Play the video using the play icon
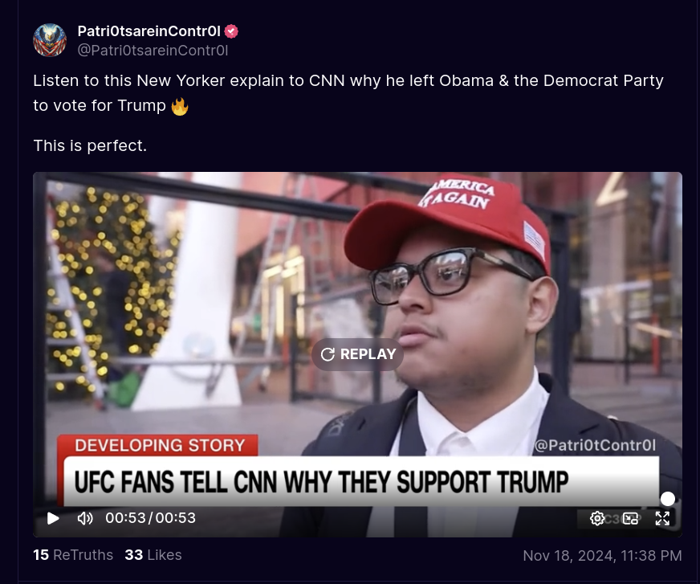 (53, 518)
